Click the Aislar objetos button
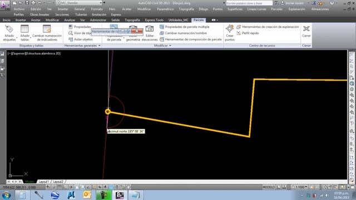The height and width of the screenshot is (200, 356). [81, 39]
